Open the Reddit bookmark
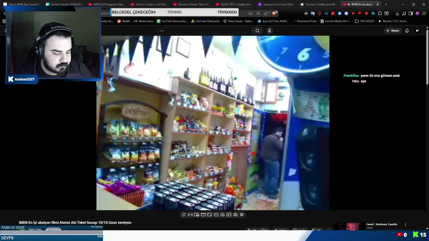This screenshot has width=429, height=241. tap(124, 21)
